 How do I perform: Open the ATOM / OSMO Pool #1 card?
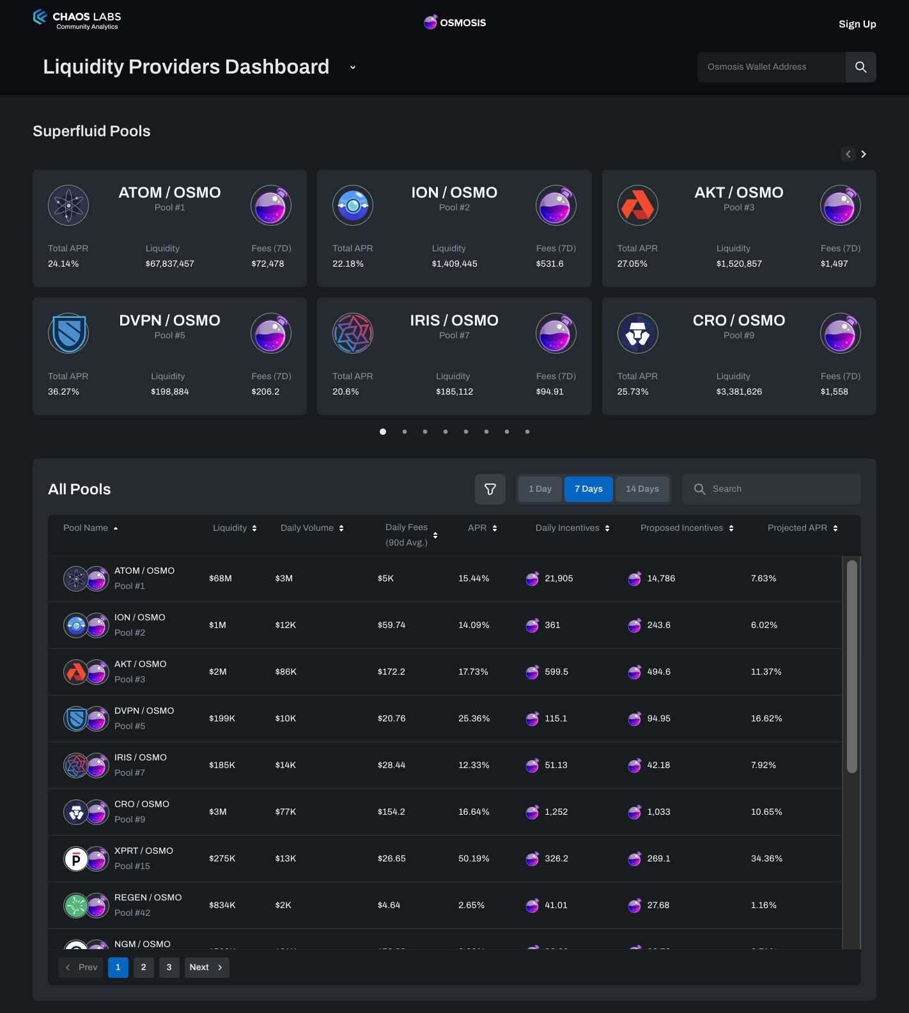point(169,228)
